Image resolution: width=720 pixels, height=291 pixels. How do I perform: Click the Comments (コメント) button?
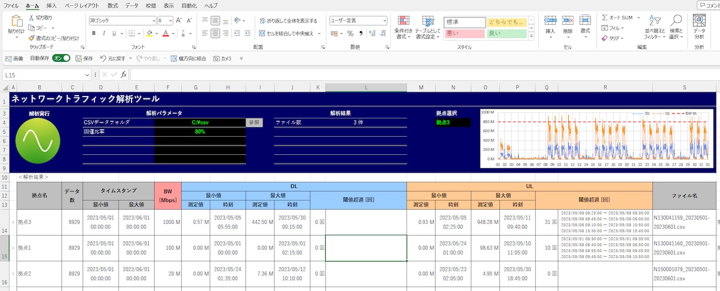coord(708,5)
